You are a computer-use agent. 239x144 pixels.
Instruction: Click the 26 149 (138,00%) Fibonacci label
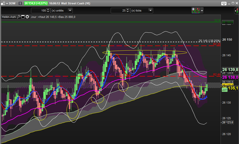(210, 40)
